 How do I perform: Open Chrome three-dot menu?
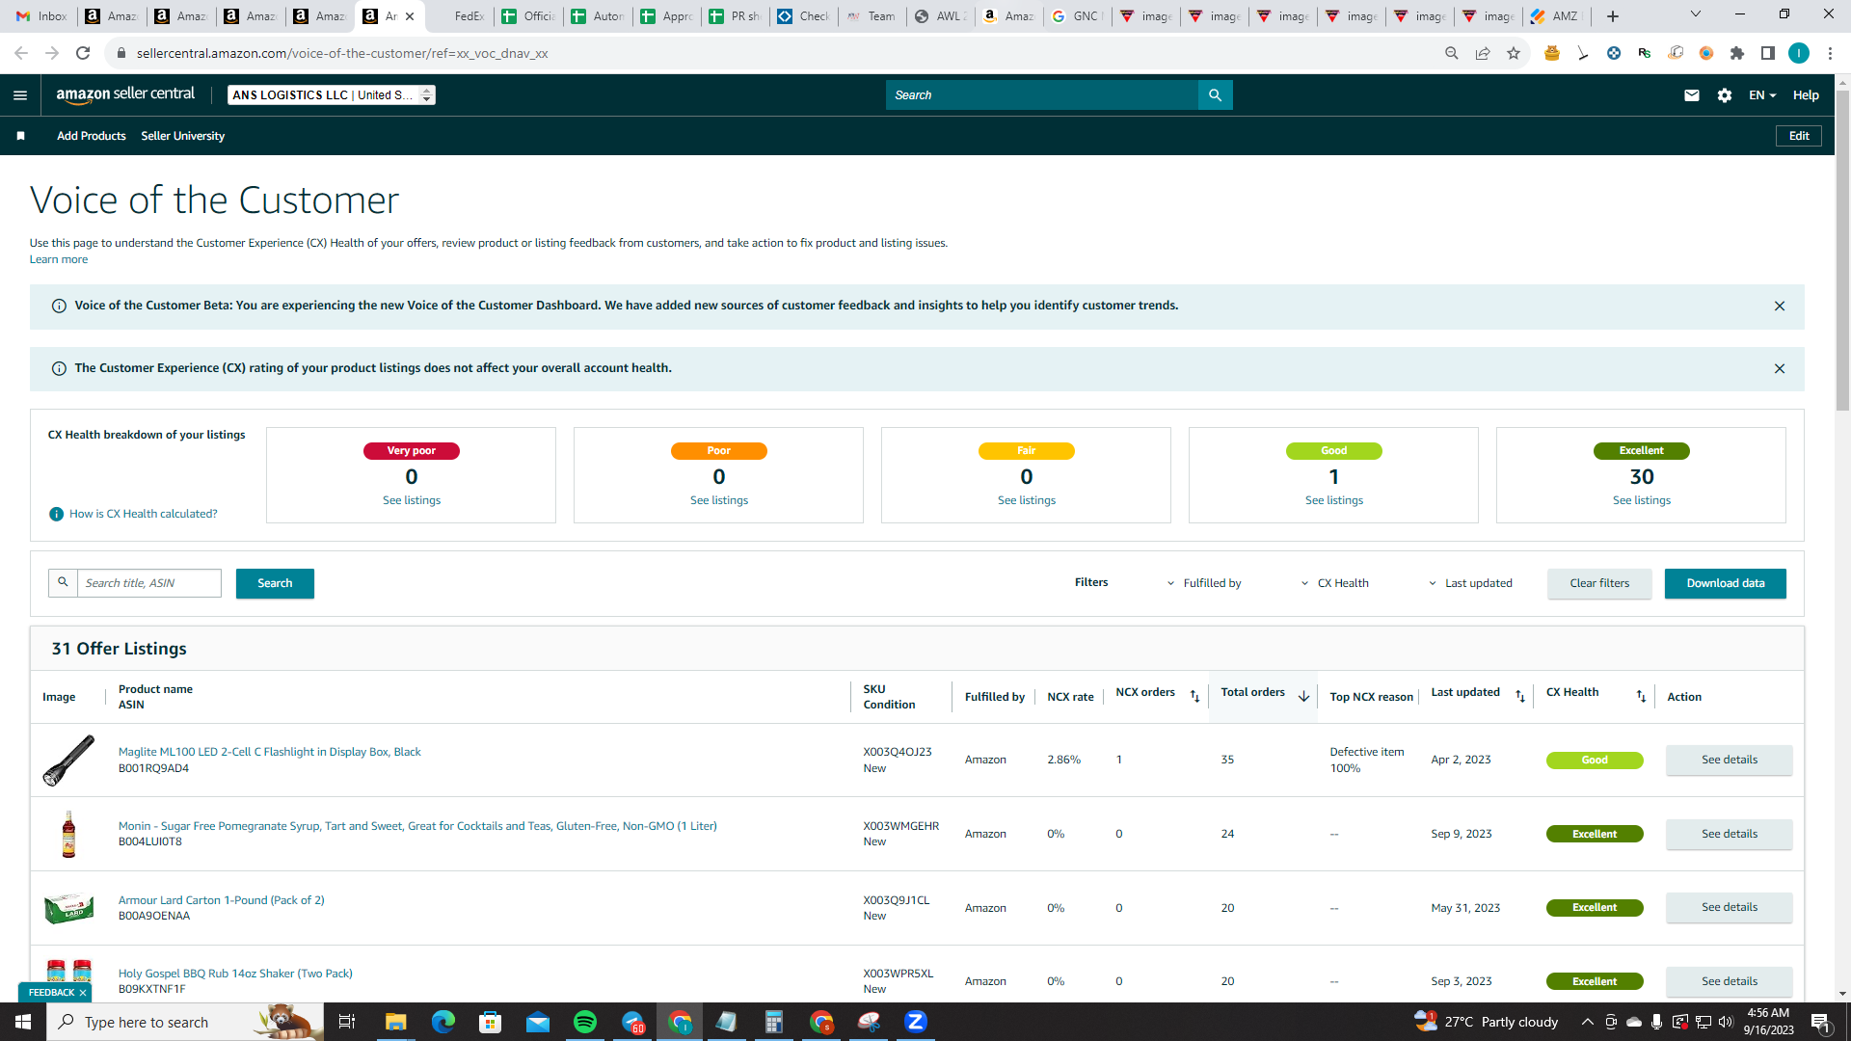coord(1830,53)
